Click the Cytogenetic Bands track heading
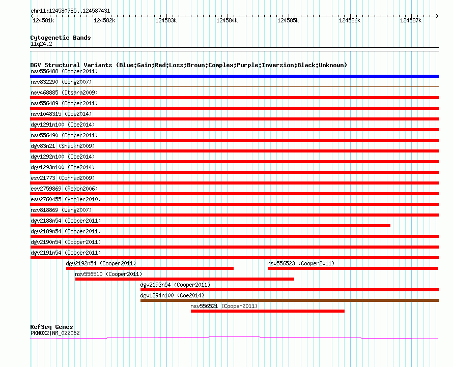 click(x=61, y=38)
